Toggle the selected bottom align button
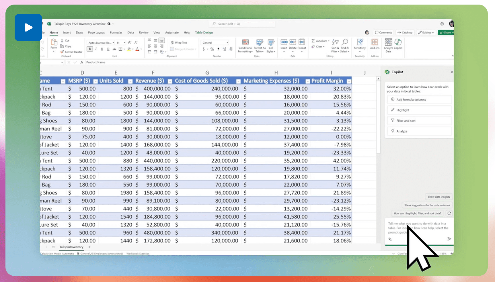495x282 pixels. [162, 40]
